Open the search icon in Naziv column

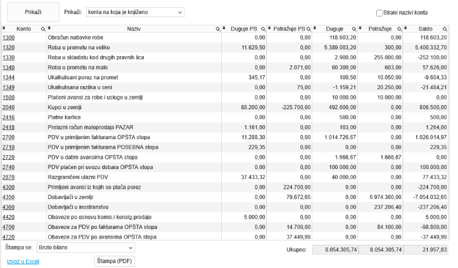click(217, 29)
